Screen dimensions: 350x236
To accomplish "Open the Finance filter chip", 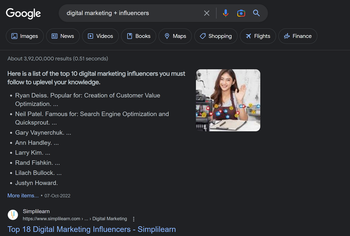I will [x=297, y=36].
